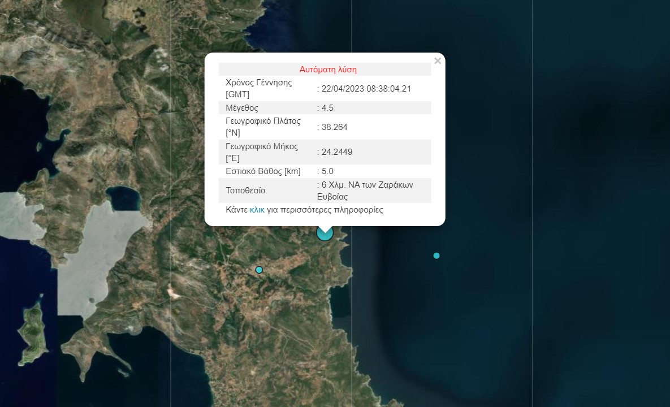This screenshot has height=407, width=670.
Task: Click the latitude value 38.264
Action: (334, 127)
